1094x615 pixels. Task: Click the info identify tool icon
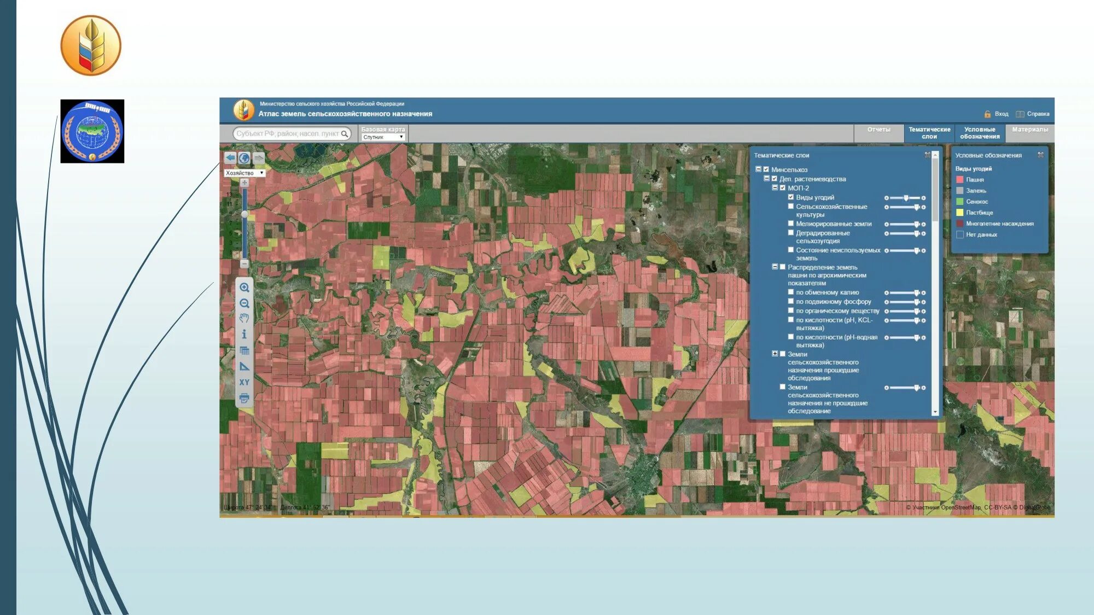coord(245,334)
